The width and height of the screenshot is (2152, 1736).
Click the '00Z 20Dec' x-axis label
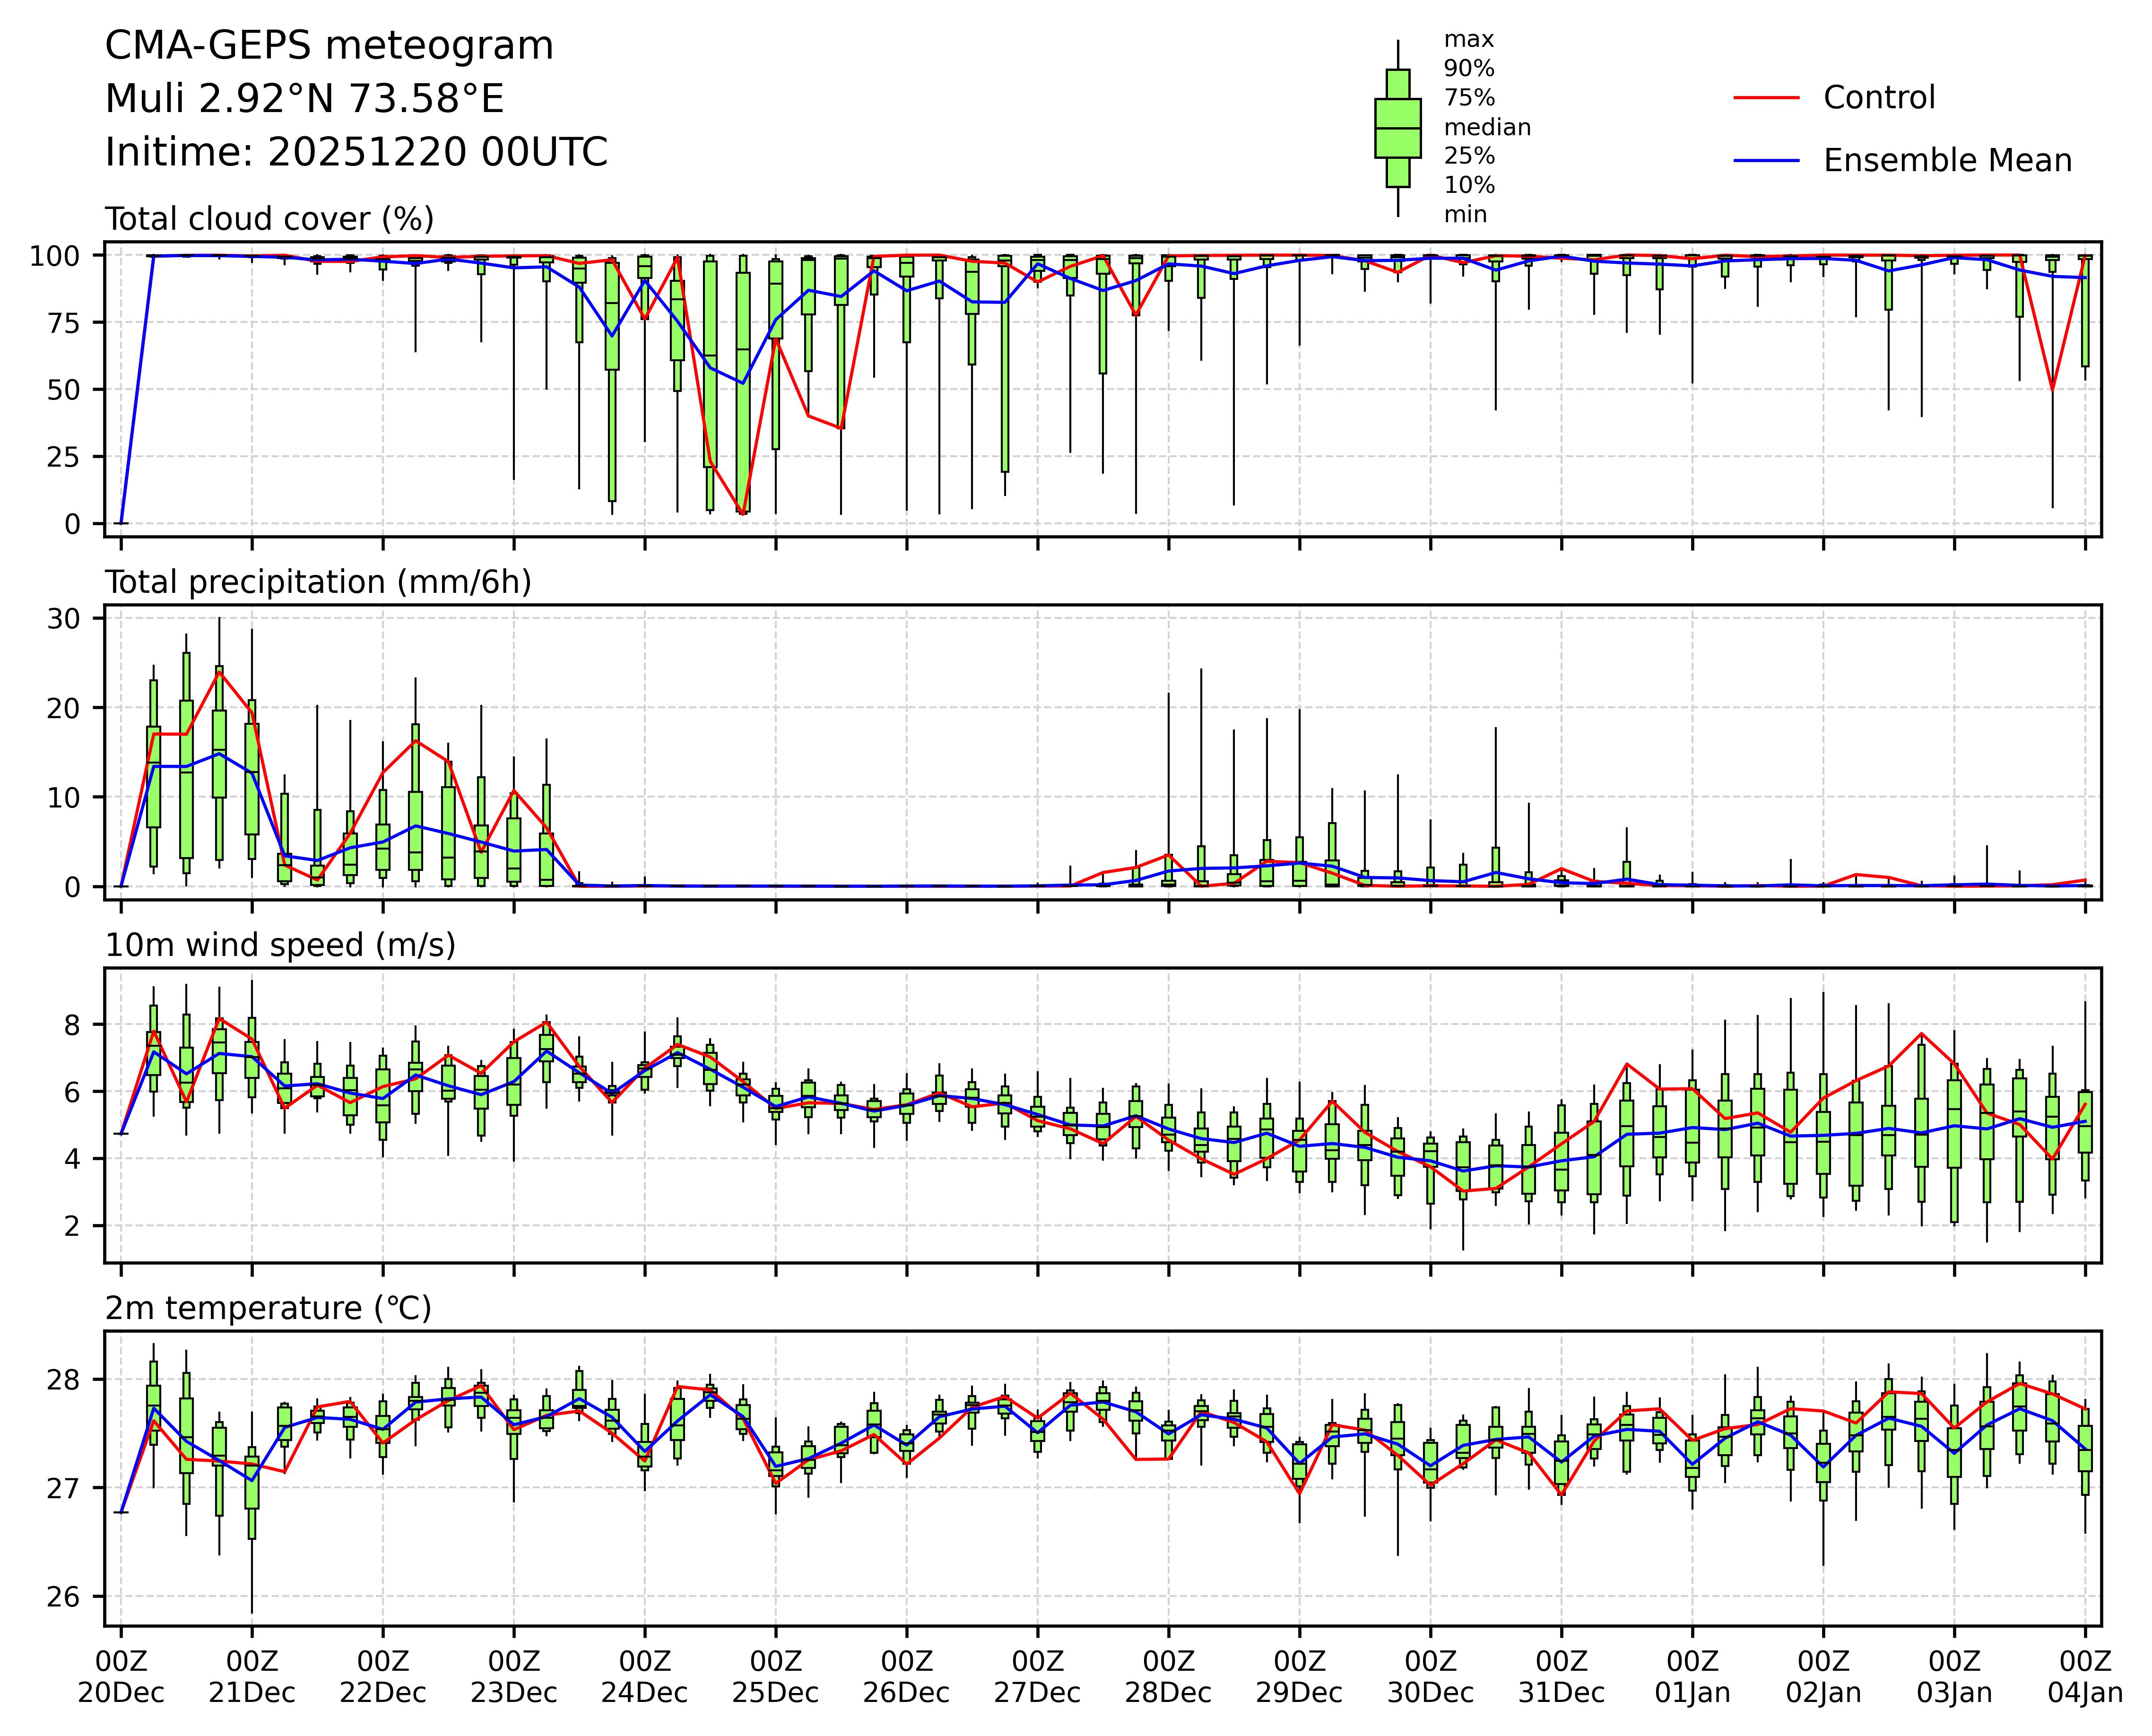point(121,1677)
